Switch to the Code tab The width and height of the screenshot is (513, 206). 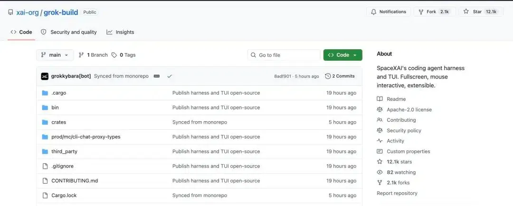21,32
